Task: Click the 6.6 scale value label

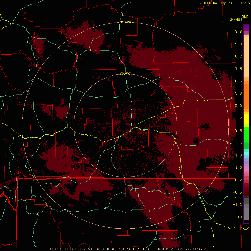Action: 238,81
